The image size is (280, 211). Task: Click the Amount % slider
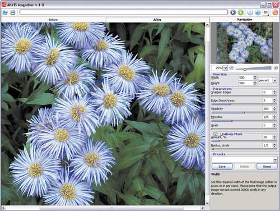244,141
